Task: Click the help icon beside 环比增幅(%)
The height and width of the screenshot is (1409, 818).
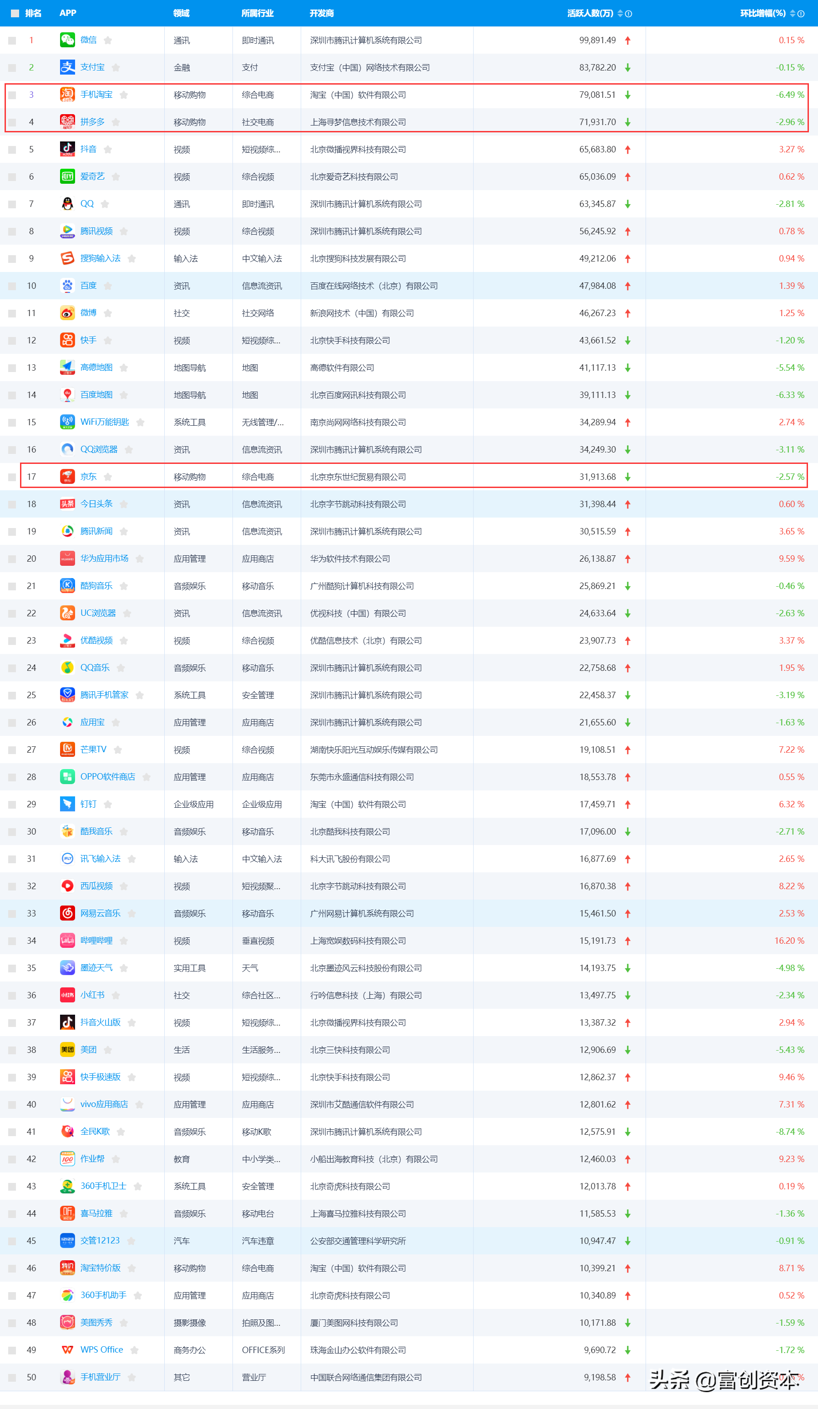Action: (801, 14)
